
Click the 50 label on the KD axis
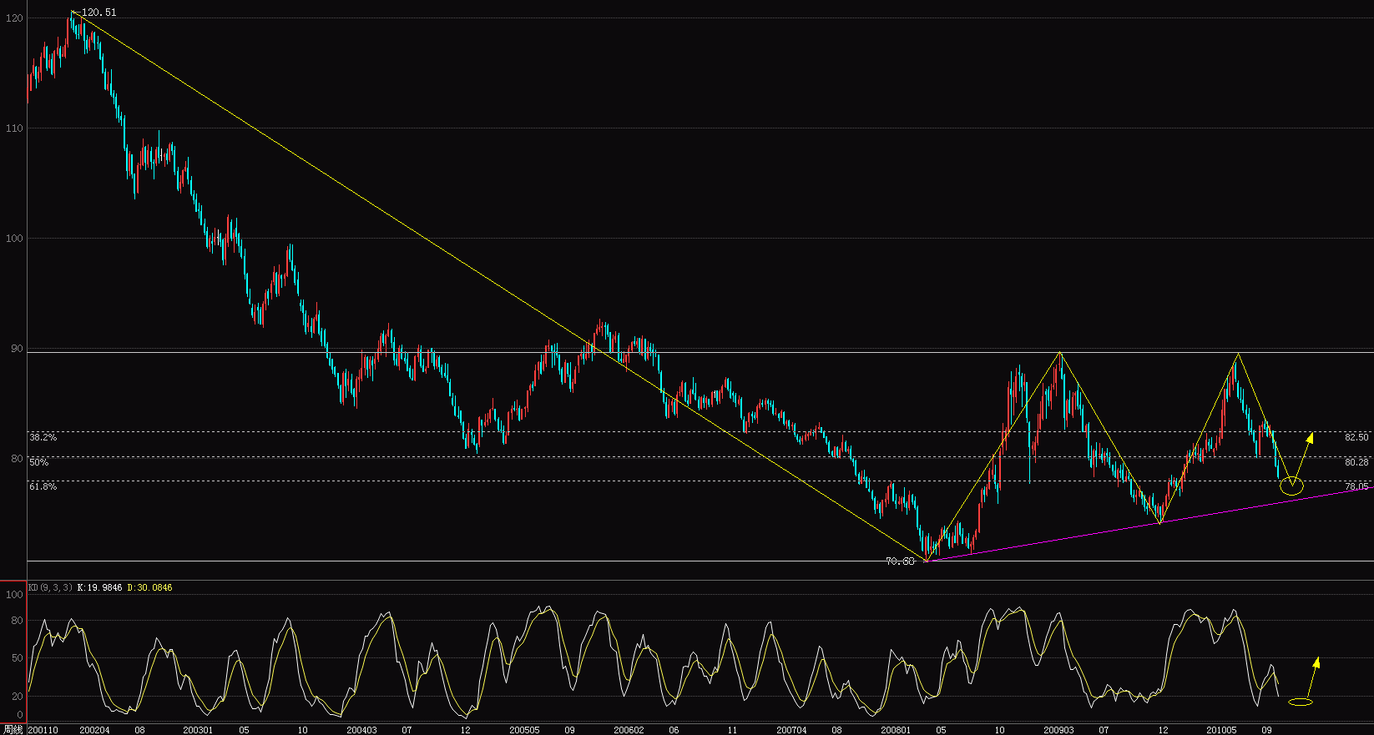(17, 658)
